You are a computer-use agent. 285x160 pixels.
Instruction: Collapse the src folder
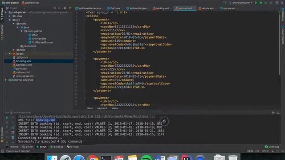point(10,20)
